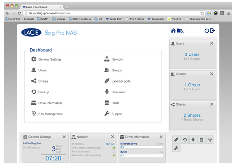Click the Drive Information icon in Dashboard
The width and height of the screenshot is (236, 165).
34,103
